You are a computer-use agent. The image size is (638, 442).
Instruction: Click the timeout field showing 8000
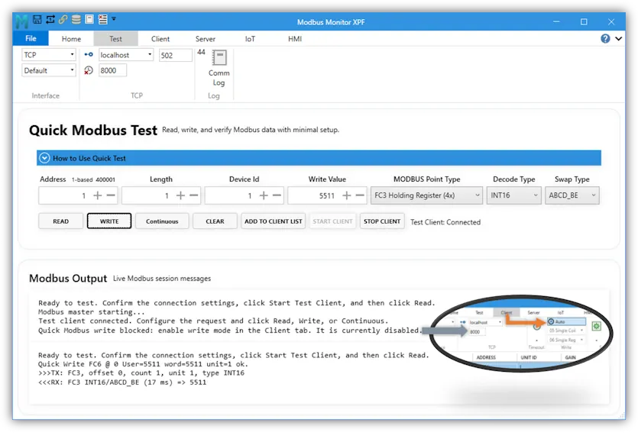click(x=113, y=70)
